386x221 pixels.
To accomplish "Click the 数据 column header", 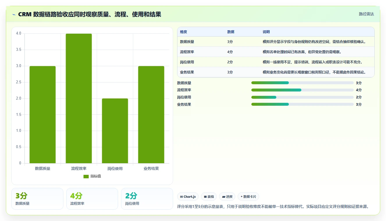I will click(231, 32).
